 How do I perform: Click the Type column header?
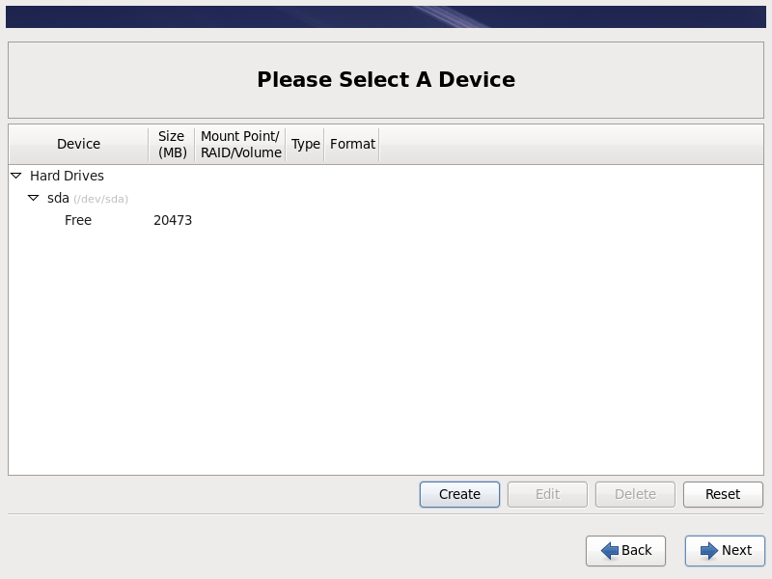(305, 144)
